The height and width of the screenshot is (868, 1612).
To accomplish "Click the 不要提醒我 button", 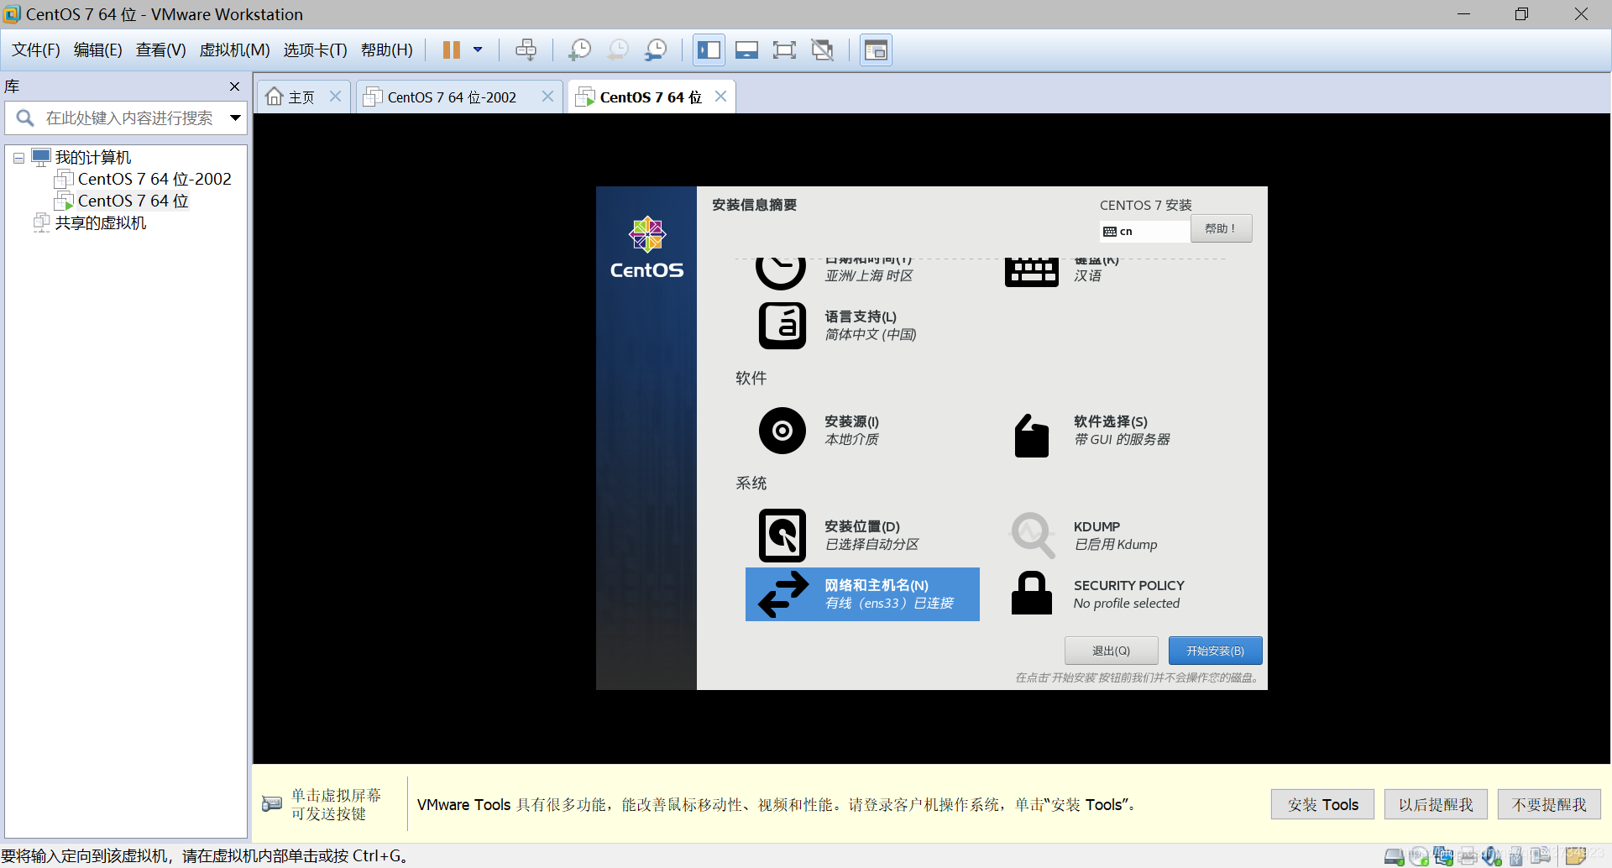I will 1549,804.
